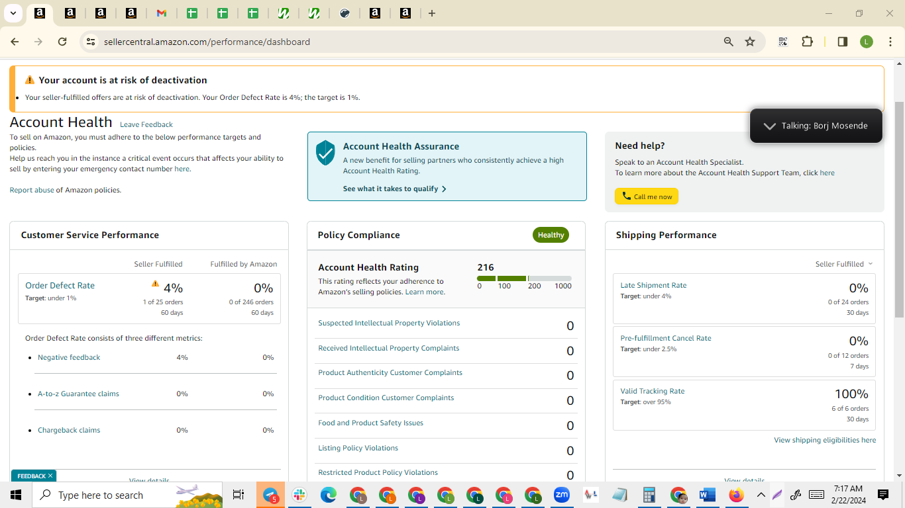Click See what it takes to qualify
905x508 pixels.
[x=395, y=189]
